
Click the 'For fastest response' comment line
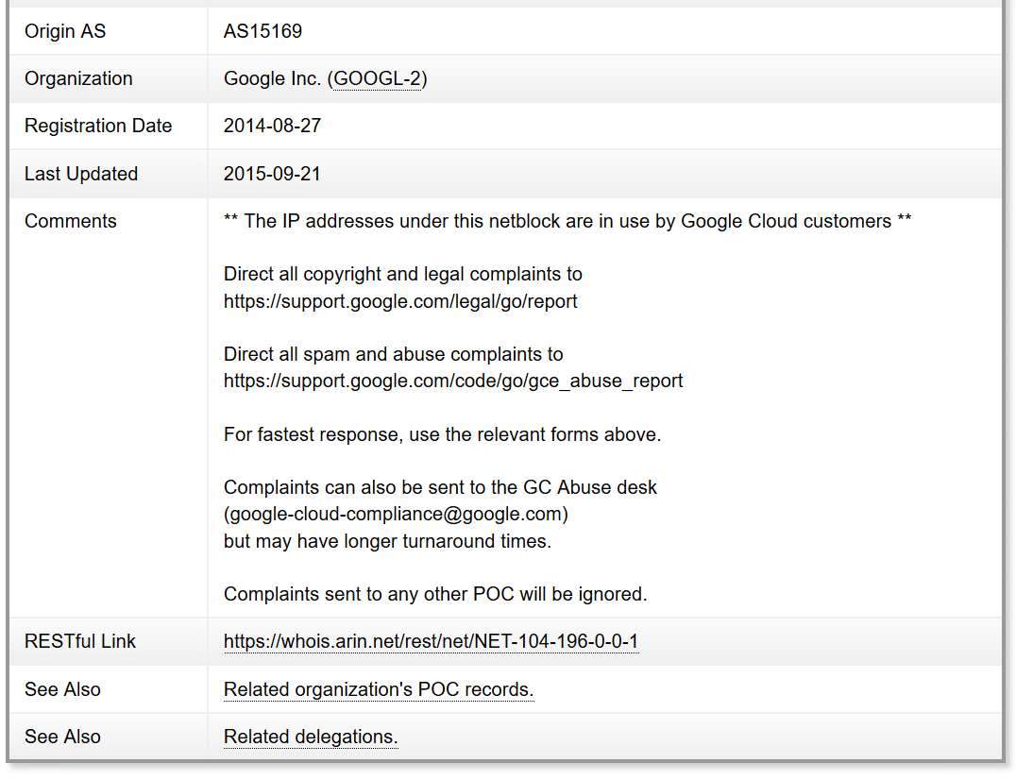[x=442, y=435]
